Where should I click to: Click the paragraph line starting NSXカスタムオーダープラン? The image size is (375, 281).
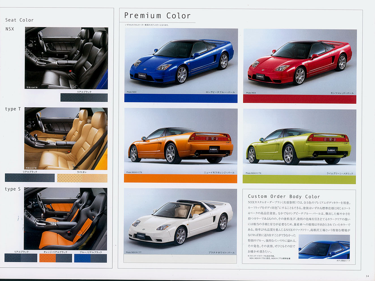(299, 203)
